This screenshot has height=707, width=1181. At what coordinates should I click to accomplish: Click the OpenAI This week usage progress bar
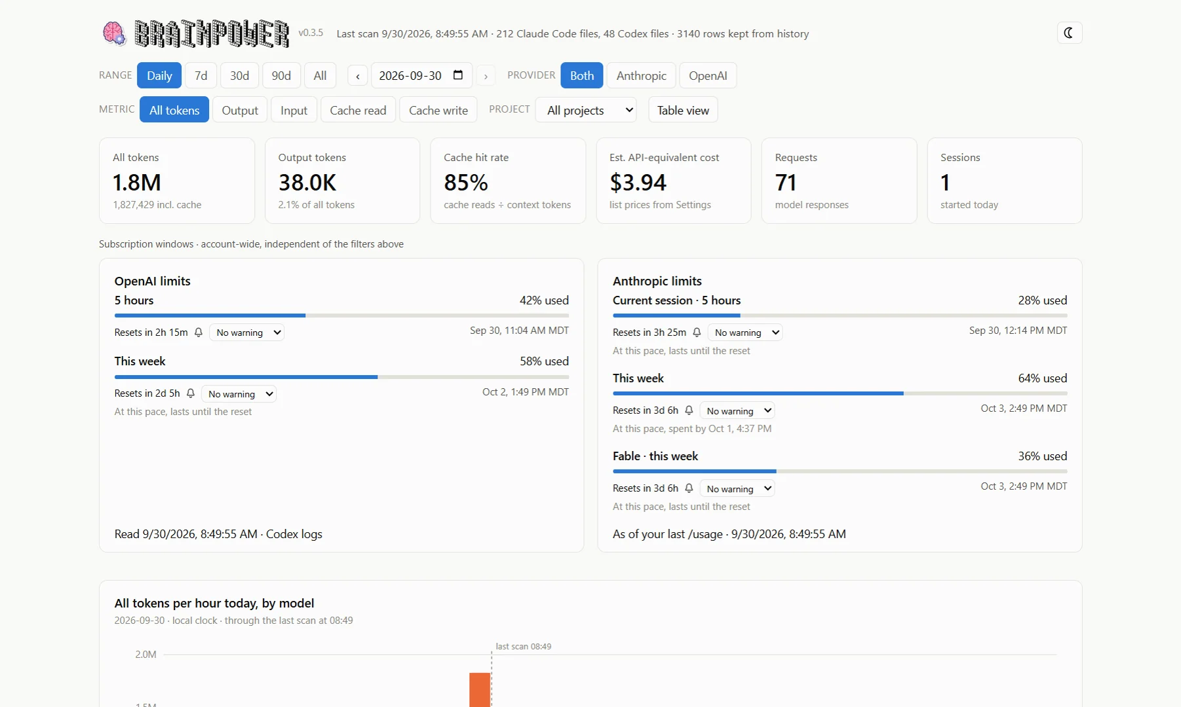(341, 377)
